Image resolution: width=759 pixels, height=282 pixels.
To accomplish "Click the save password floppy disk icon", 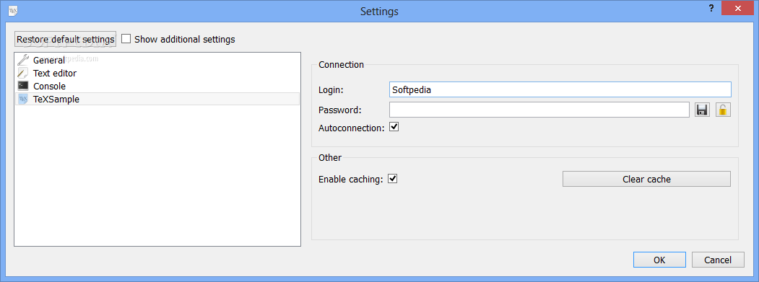I will point(702,110).
